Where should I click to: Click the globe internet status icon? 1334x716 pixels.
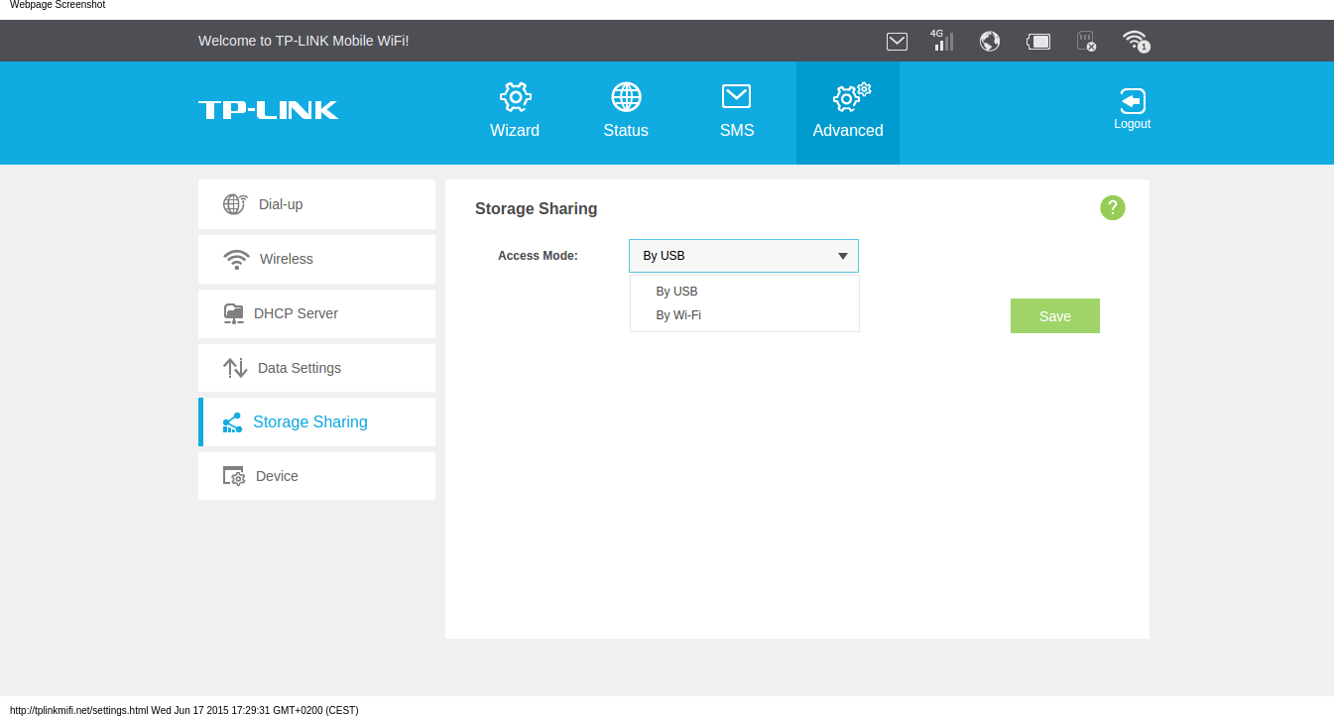tap(989, 41)
